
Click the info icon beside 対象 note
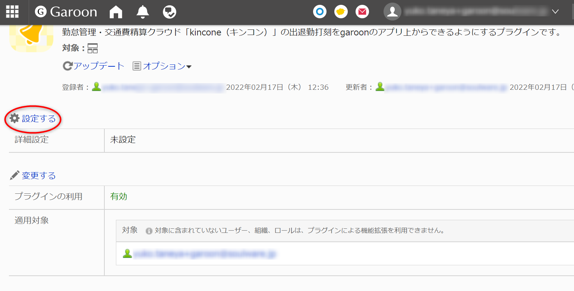(x=149, y=231)
